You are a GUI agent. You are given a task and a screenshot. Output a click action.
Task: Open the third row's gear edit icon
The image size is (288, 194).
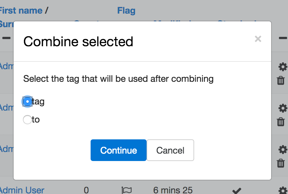[x=283, y=149]
